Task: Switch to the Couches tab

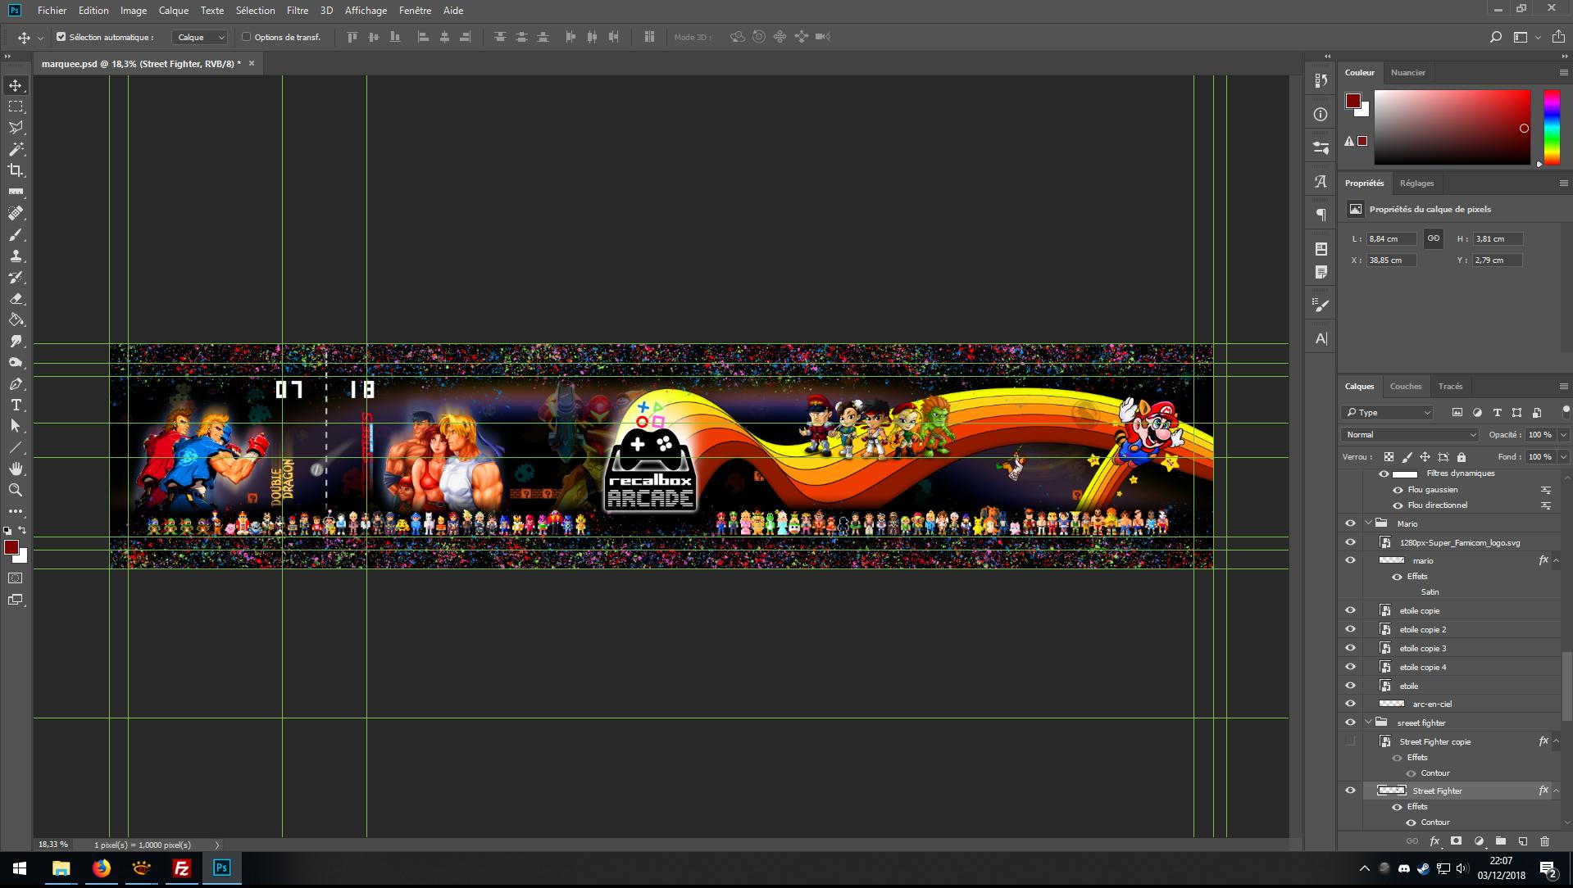Action: click(1405, 387)
